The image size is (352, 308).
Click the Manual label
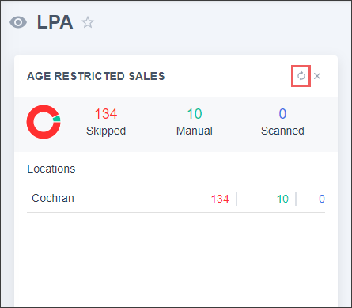pyautogui.click(x=195, y=131)
